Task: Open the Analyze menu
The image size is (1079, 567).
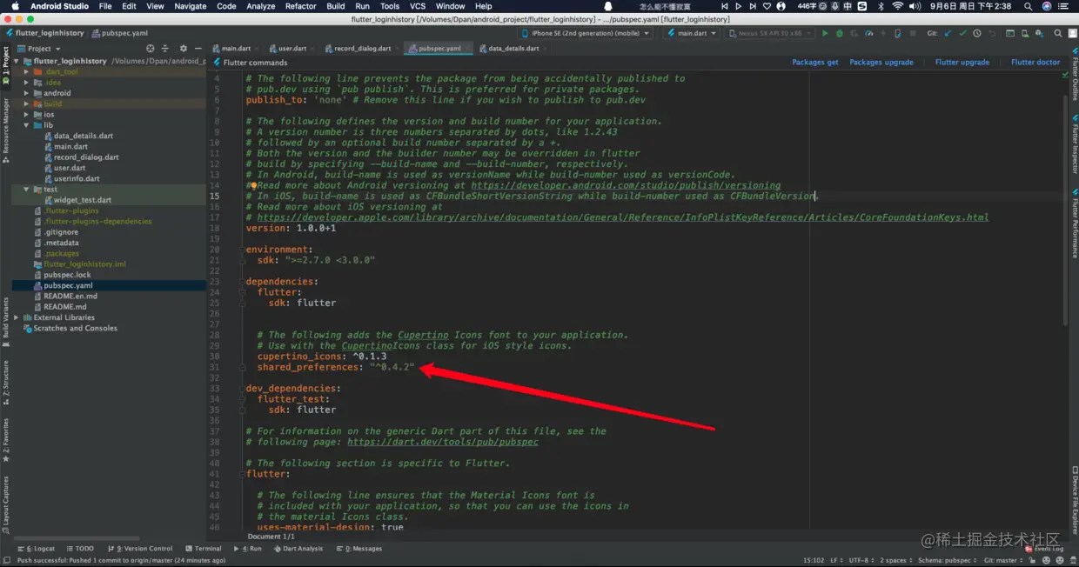Action: tap(260, 6)
